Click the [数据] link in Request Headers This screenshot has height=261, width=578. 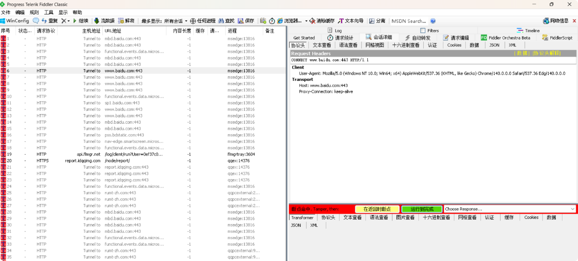(x=522, y=53)
